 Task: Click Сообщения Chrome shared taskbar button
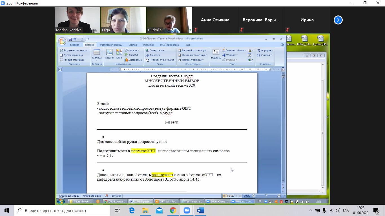(x=115, y=201)
